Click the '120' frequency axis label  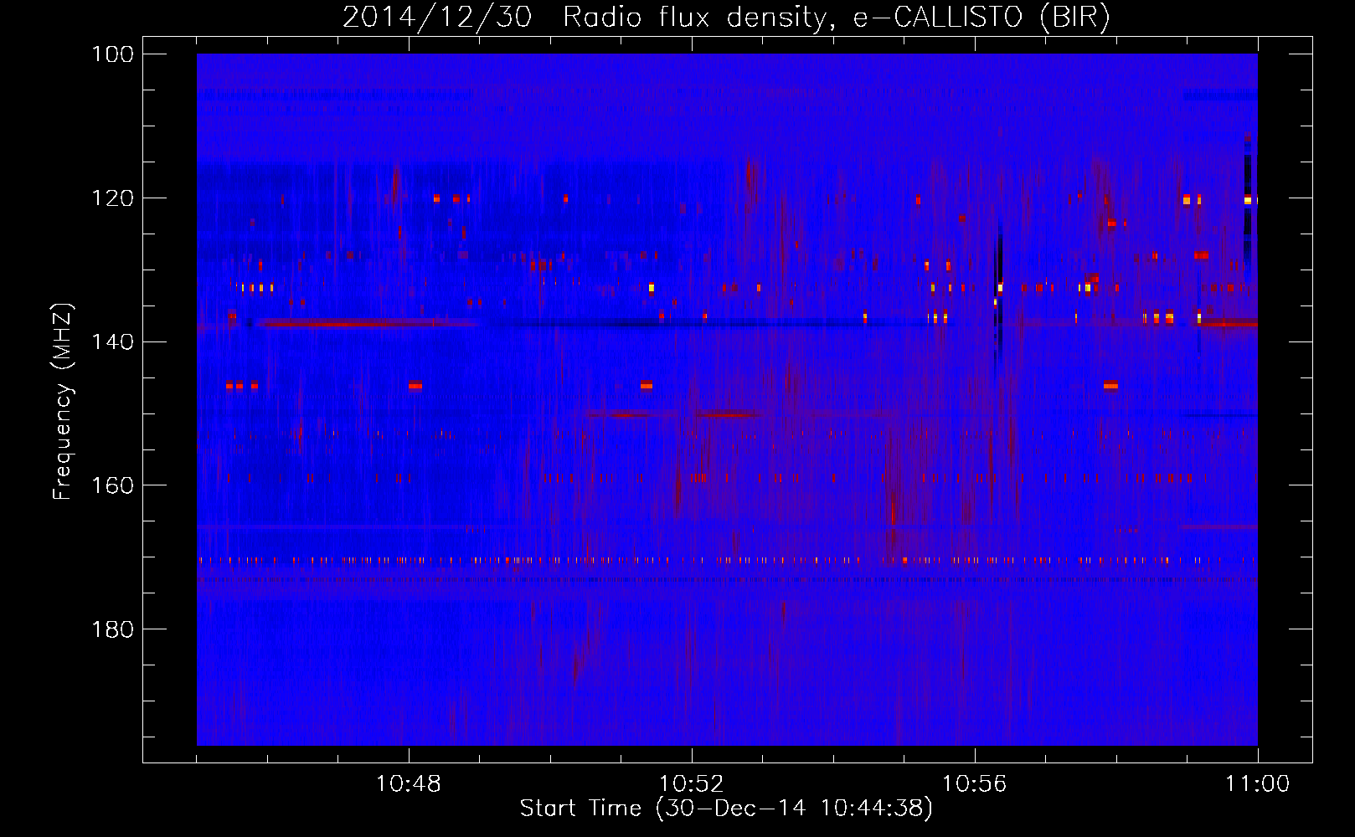click(x=113, y=198)
